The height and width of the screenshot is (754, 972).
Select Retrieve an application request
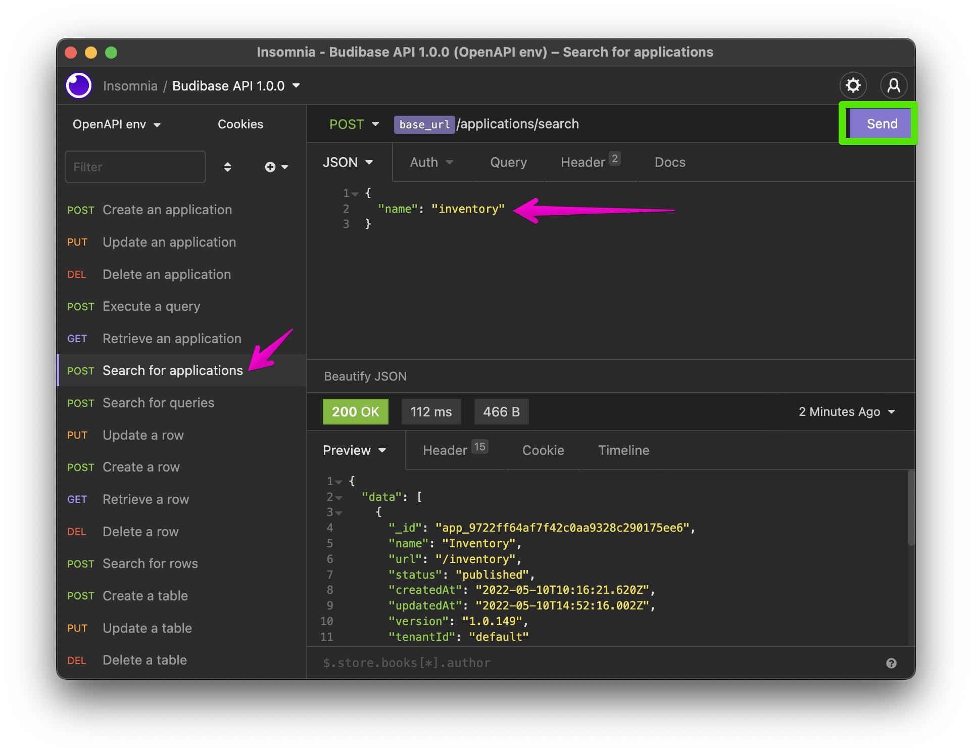(x=182, y=339)
